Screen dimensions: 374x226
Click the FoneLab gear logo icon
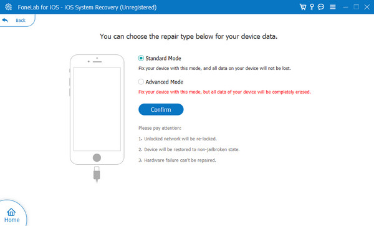click(x=8, y=7)
